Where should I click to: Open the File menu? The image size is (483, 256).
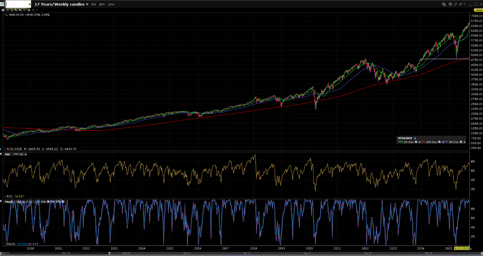click(94, 4)
